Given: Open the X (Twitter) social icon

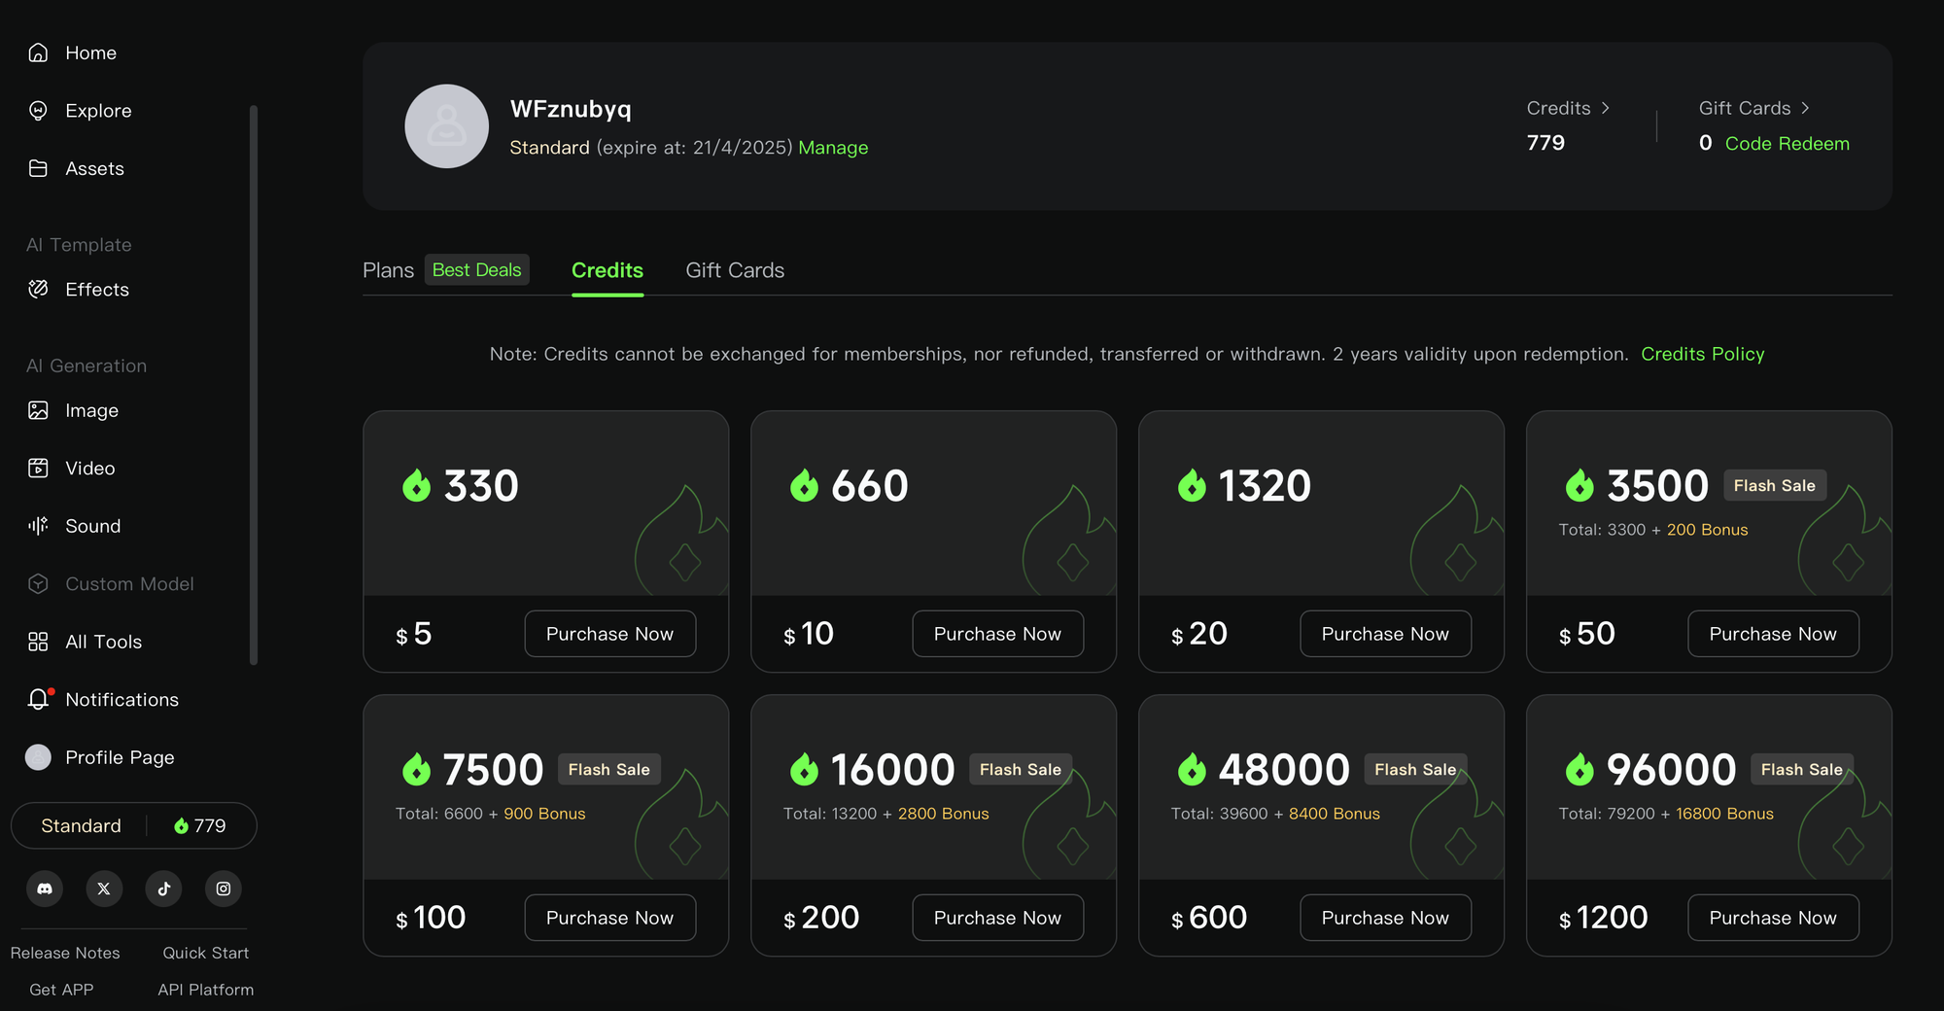Looking at the screenshot, I should coord(104,889).
